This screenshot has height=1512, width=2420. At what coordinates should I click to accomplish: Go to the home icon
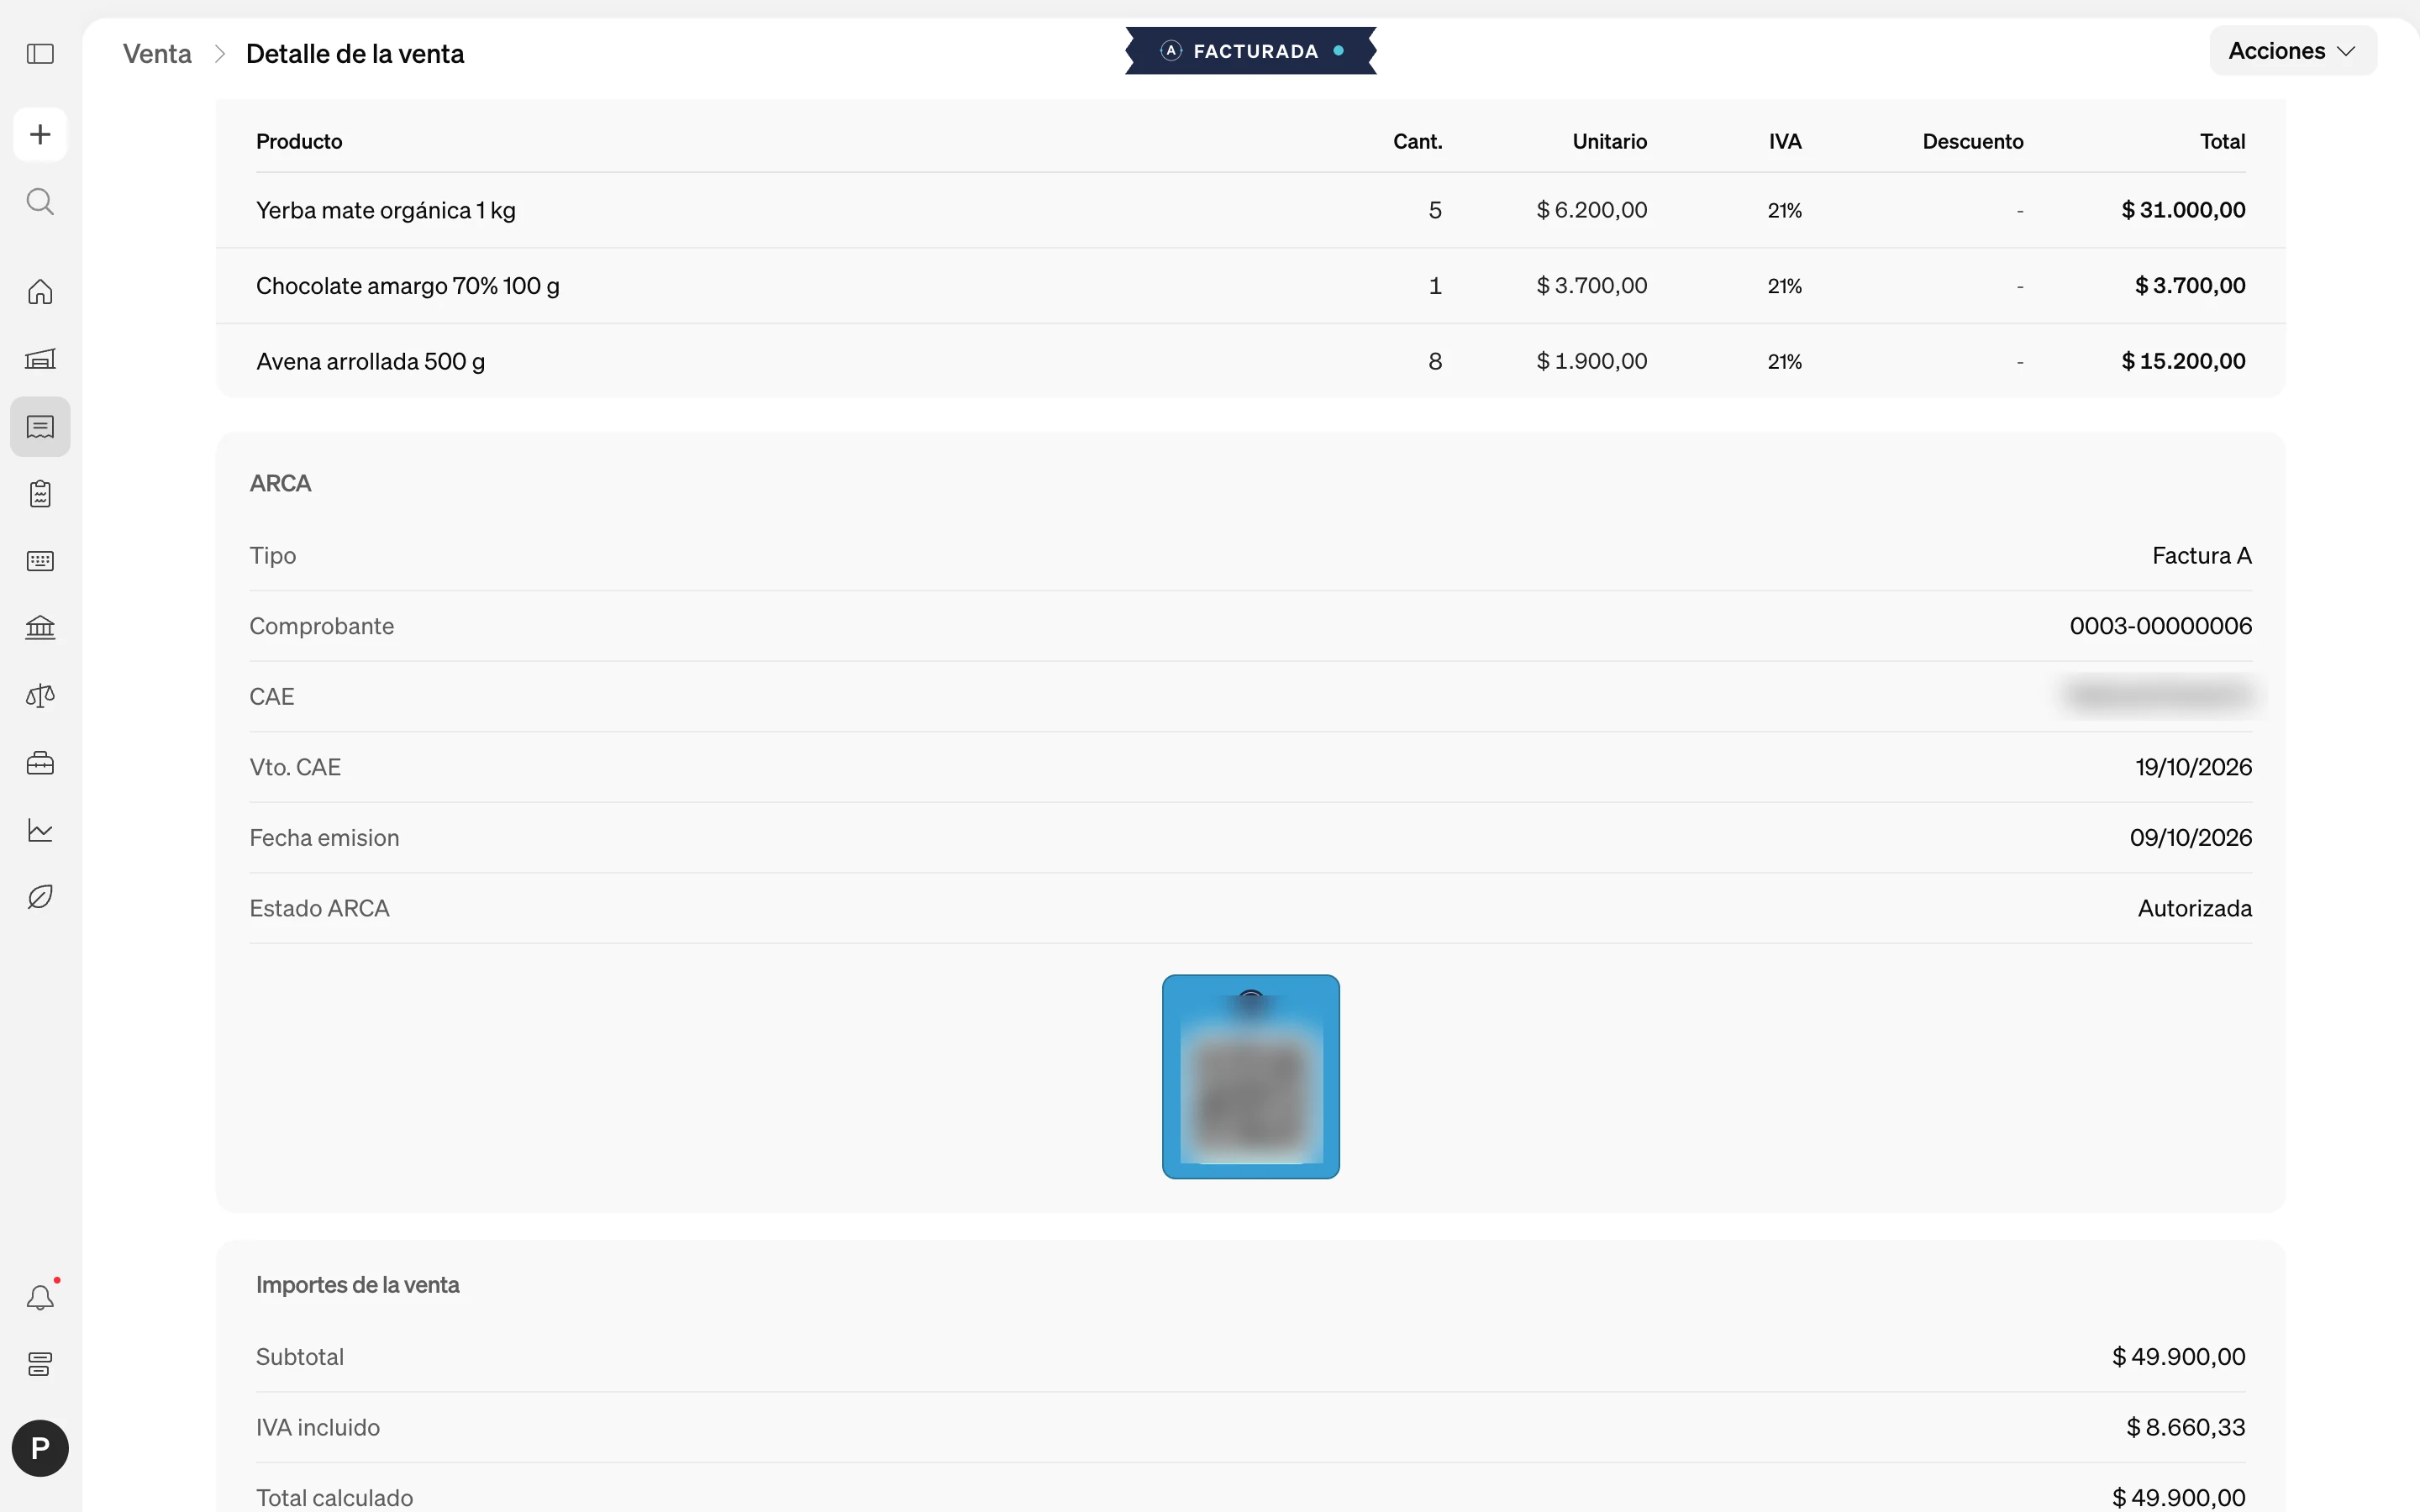point(40,292)
